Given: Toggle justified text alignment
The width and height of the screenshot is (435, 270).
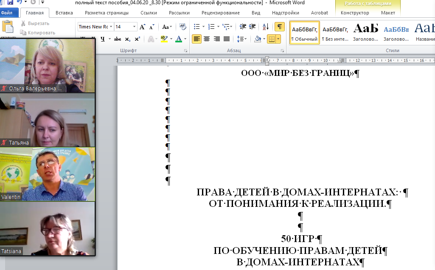Looking at the screenshot, I should click(227, 39).
